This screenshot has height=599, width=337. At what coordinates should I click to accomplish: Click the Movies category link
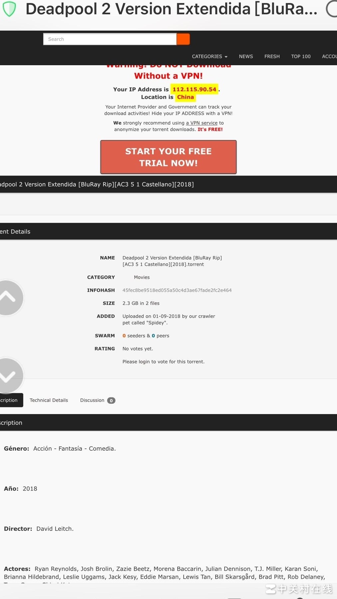pos(142,277)
